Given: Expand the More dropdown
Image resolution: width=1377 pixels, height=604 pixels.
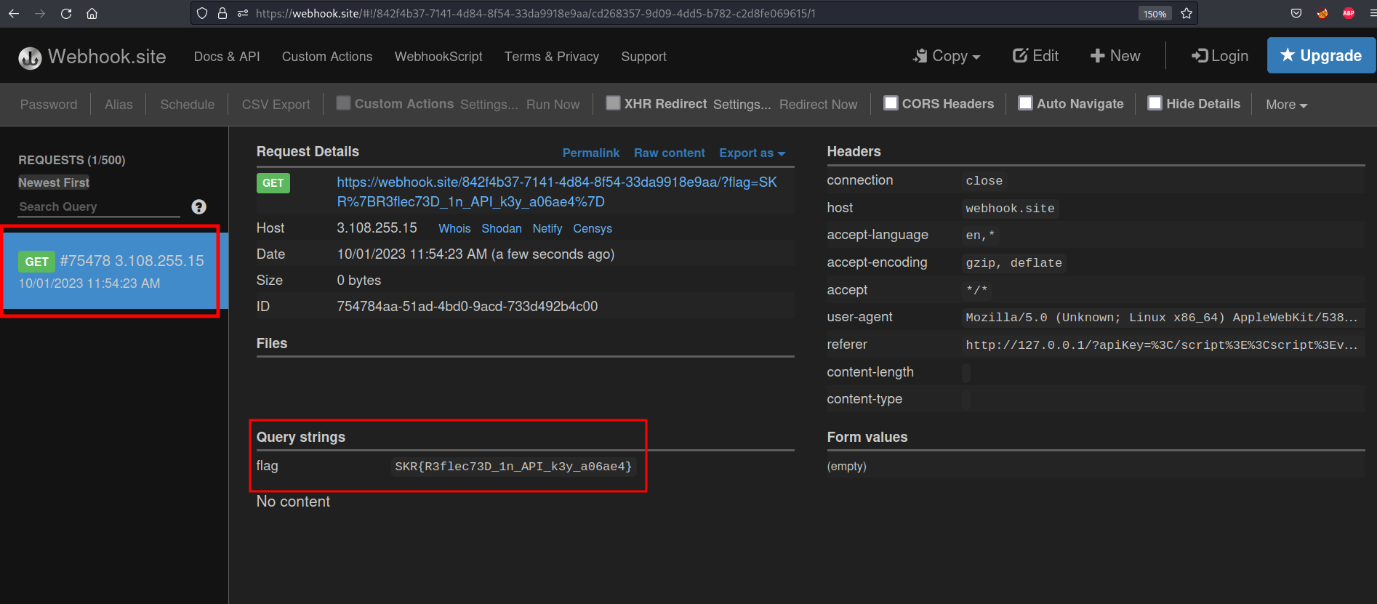Looking at the screenshot, I should coord(1286,105).
